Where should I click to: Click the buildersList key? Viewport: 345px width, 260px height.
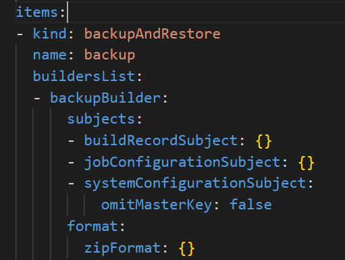[x=84, y=76]
